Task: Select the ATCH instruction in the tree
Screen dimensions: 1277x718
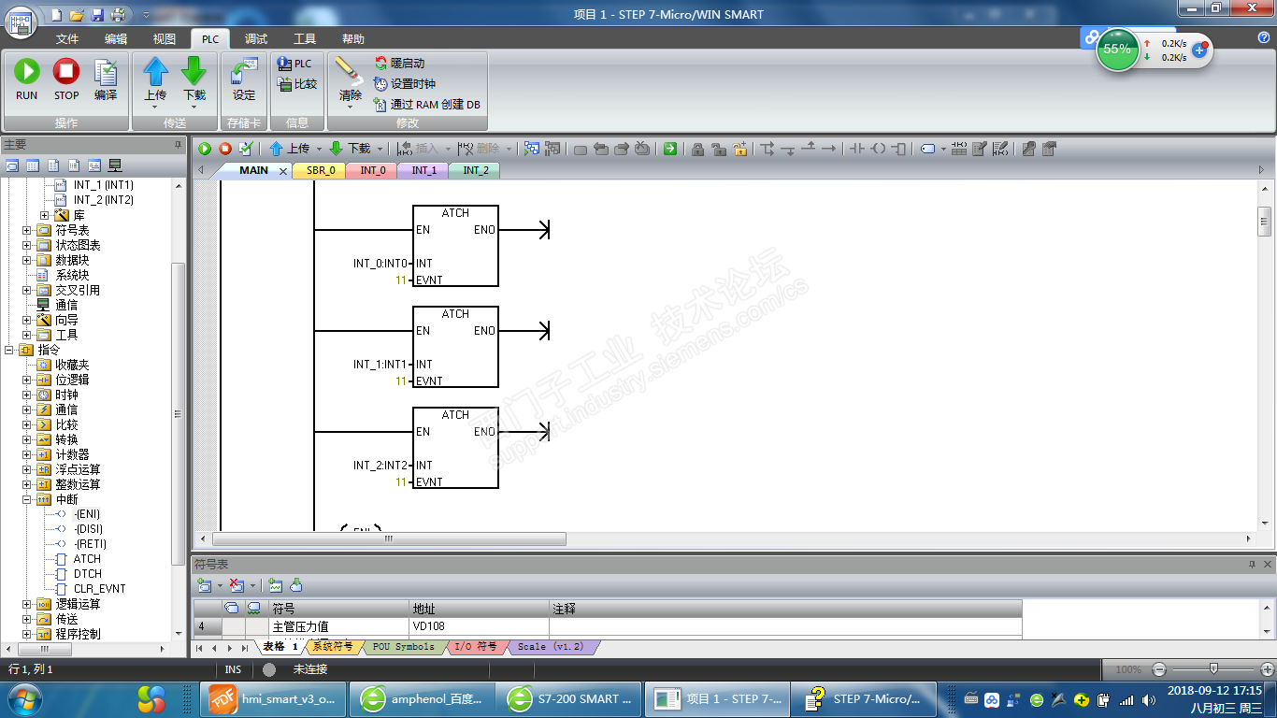Action: click(x=87, y=559)
